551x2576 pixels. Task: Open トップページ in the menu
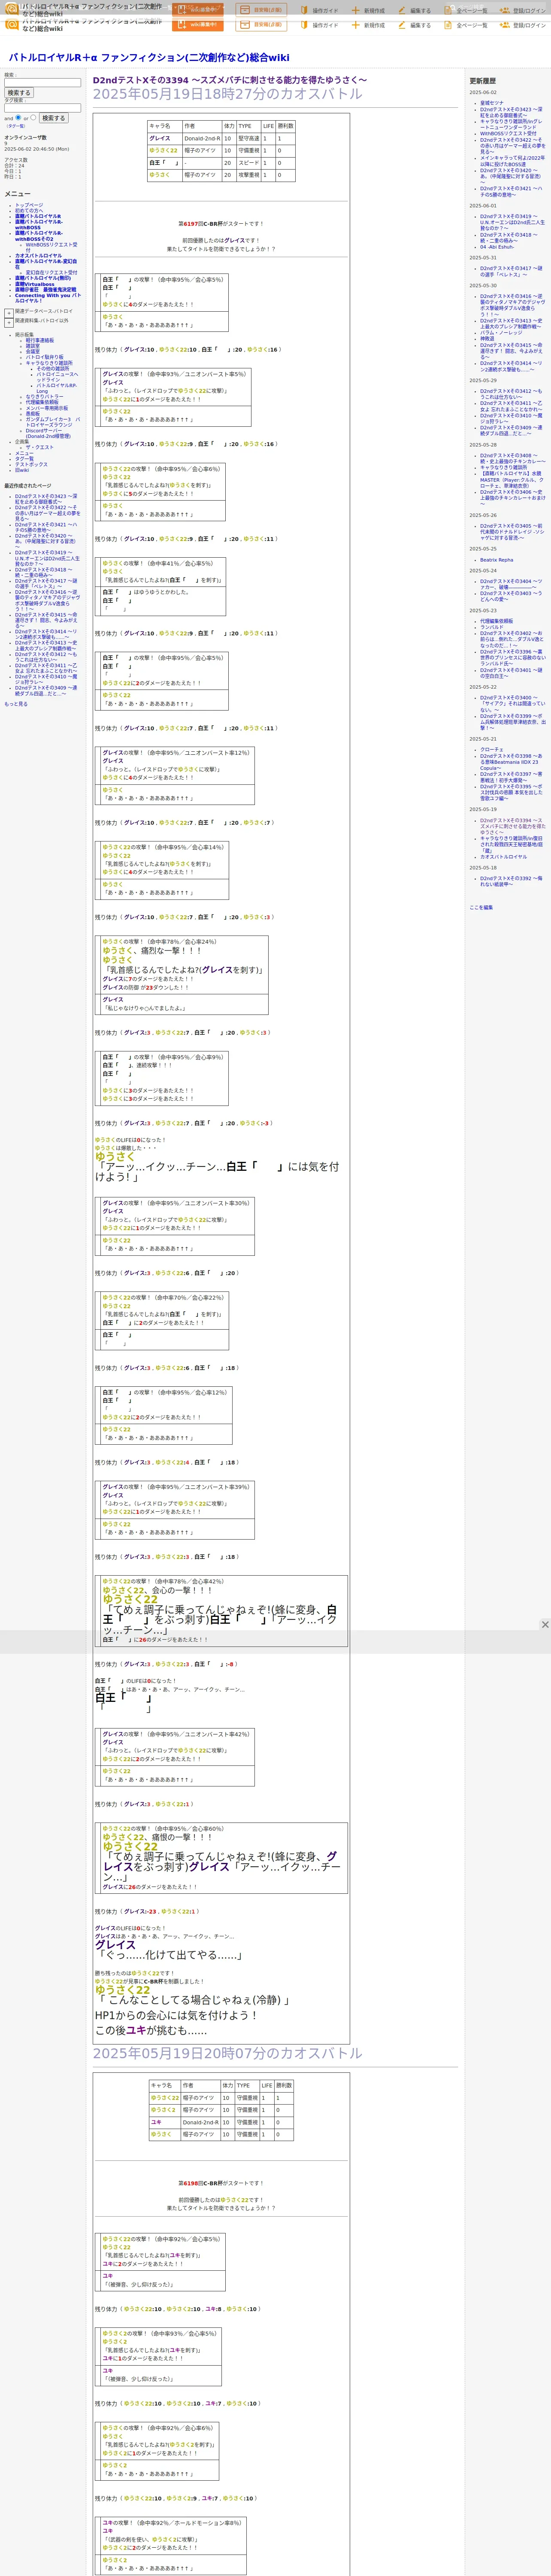point(29,205)
